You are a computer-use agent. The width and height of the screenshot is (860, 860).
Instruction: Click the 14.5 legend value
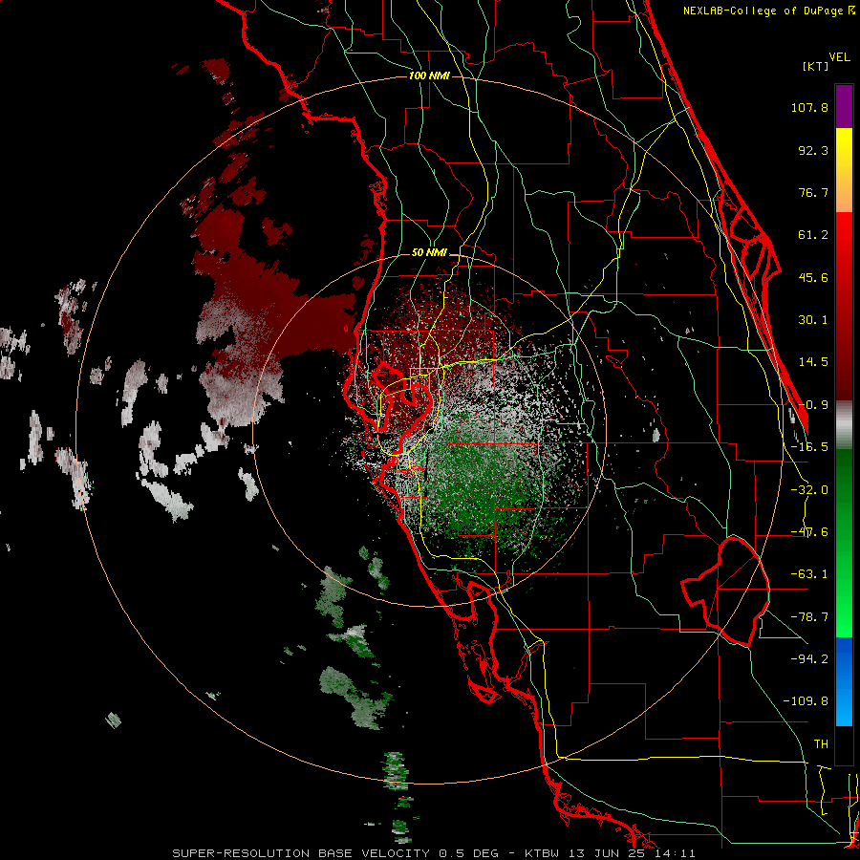tap(813, 362)
